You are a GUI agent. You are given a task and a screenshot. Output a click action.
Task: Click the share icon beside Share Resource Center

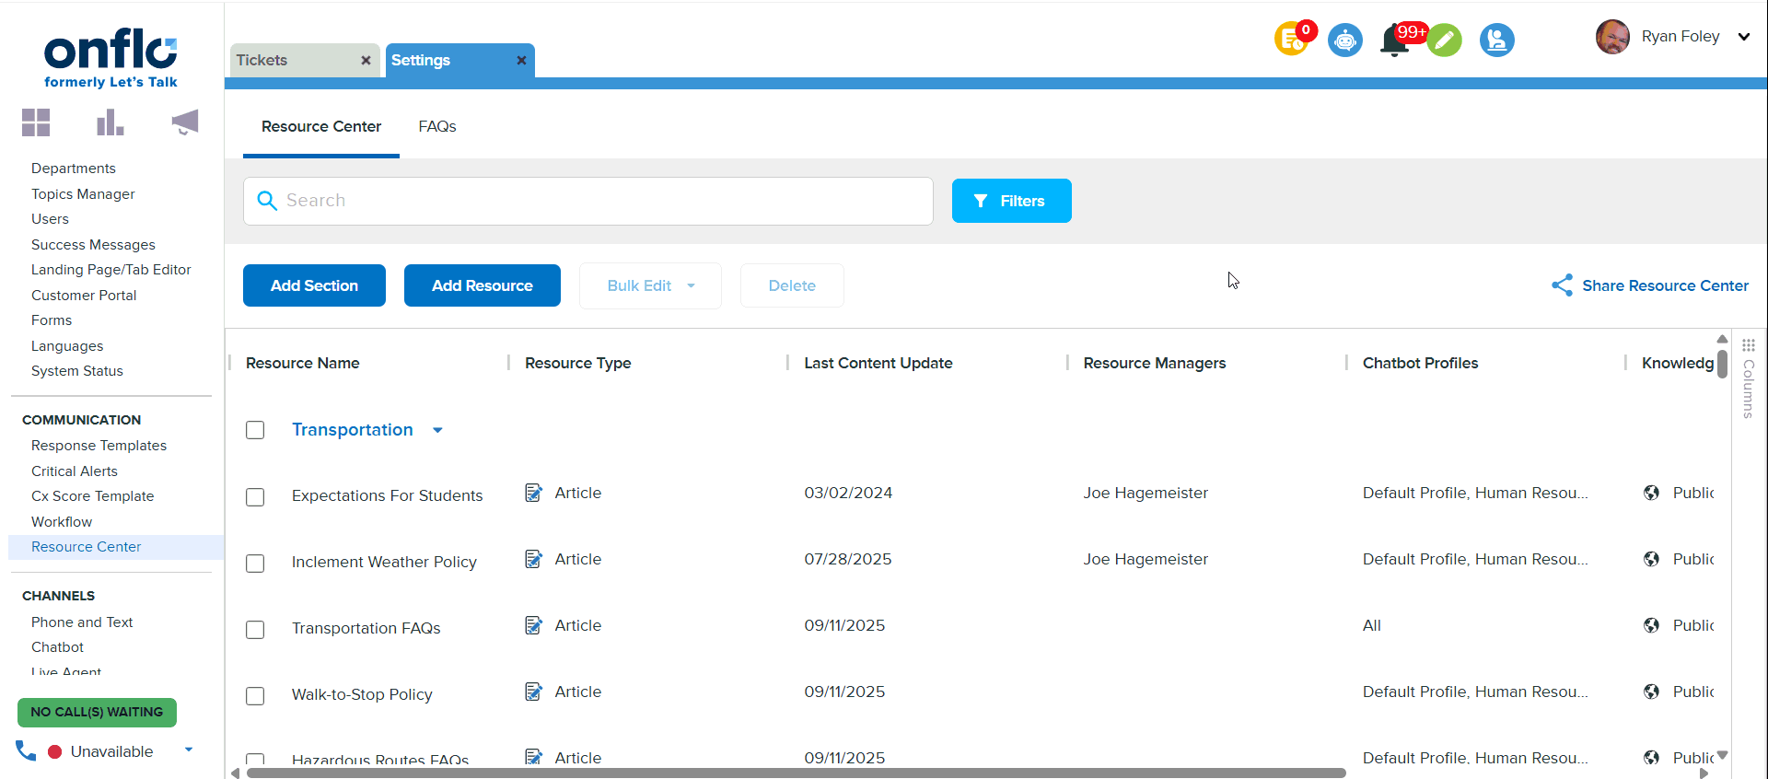tap(1562, 285)
